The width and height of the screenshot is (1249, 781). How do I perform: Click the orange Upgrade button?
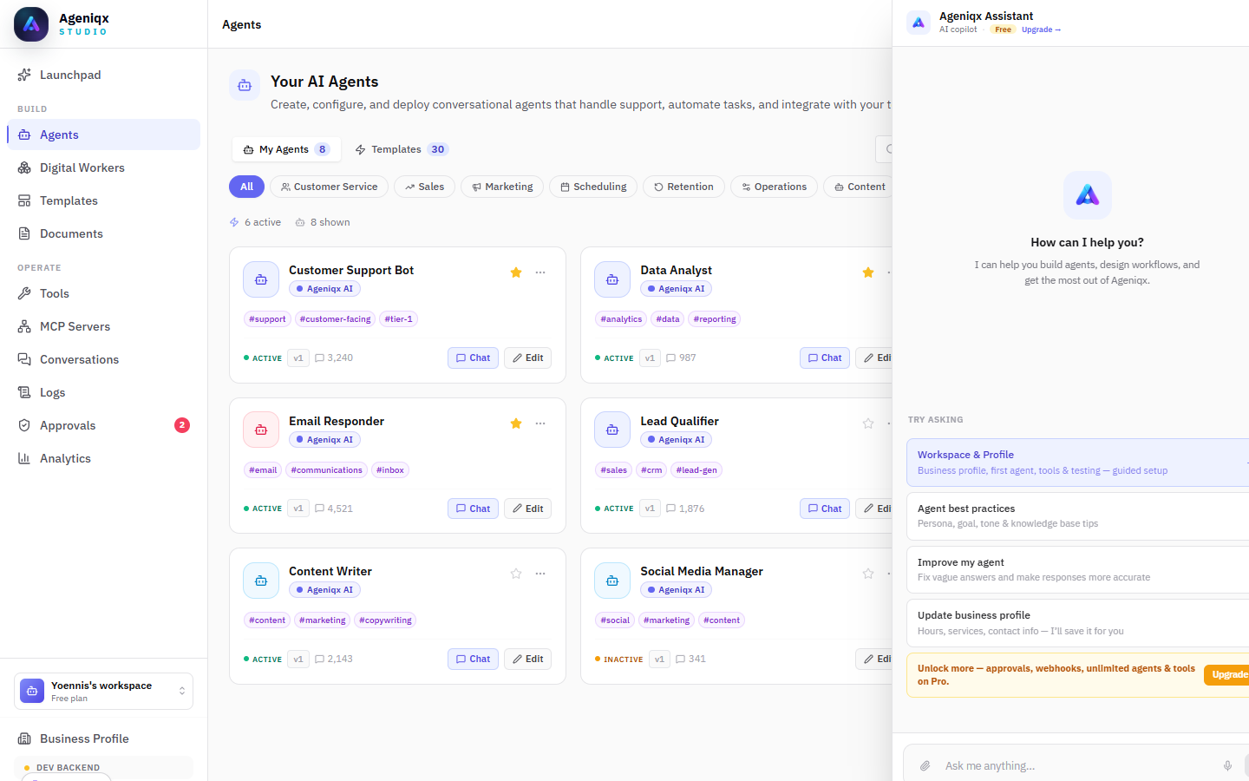[x=1227, y=675]
